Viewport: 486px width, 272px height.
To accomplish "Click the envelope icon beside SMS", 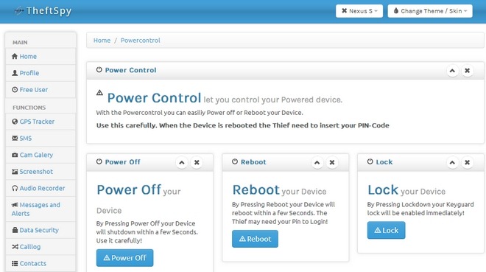I will 15,138.
